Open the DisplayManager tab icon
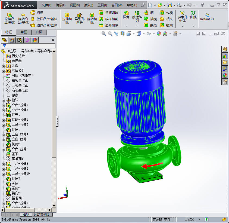This screenshot has width=229, height=223. pos(35,40)
